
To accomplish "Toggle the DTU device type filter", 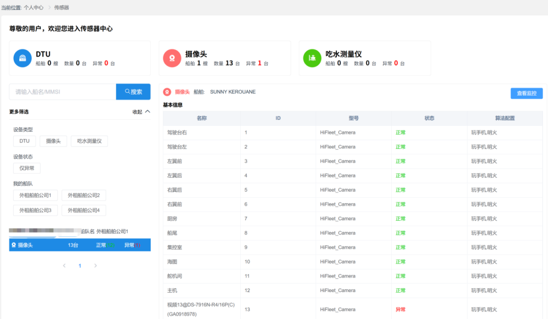I will [x=25, y=141].
